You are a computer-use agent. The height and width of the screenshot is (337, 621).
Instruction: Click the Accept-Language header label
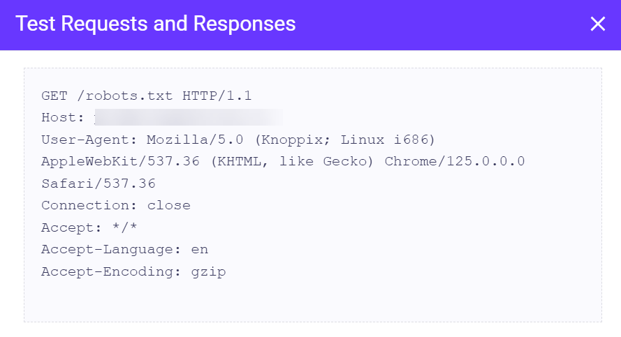(x=111, y=250)
